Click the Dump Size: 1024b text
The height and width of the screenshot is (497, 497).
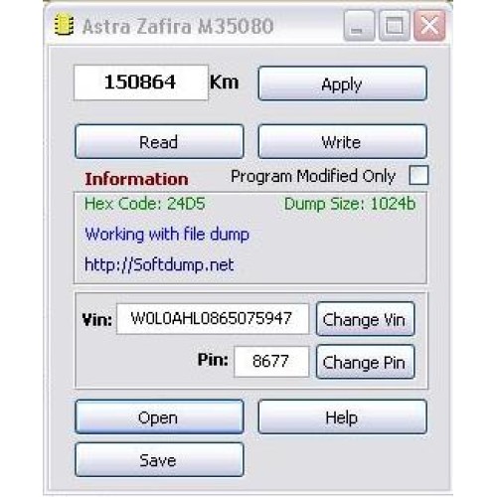(350, 204)
